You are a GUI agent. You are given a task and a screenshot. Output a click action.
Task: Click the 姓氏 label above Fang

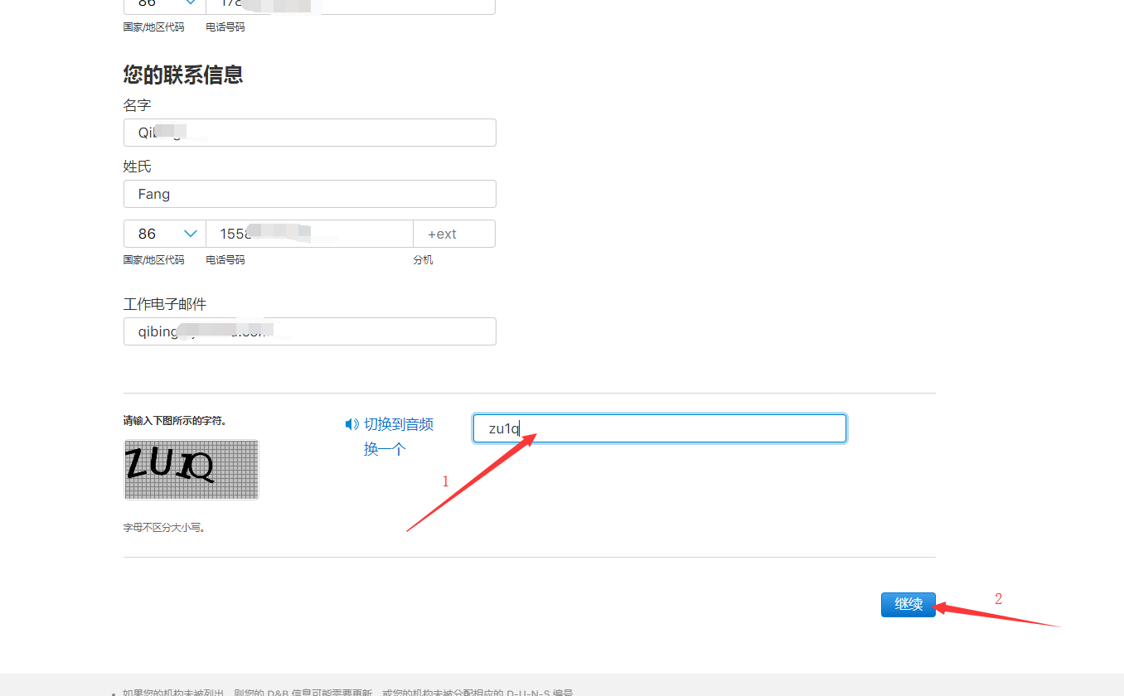(x=138, y=167)
